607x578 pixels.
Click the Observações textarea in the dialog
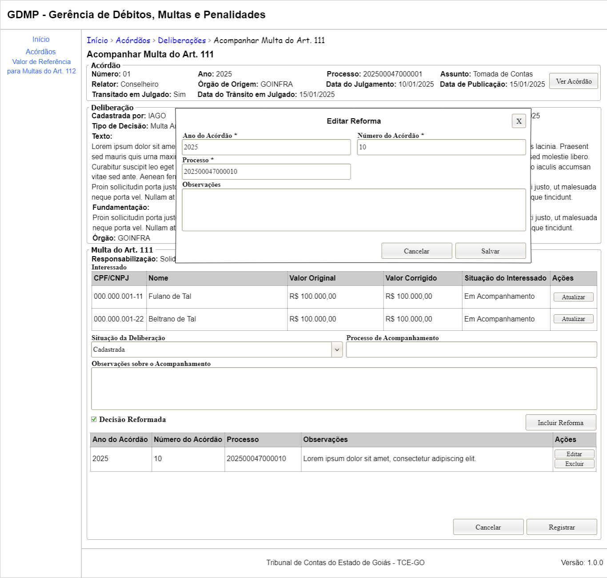[x=354, y=210]
